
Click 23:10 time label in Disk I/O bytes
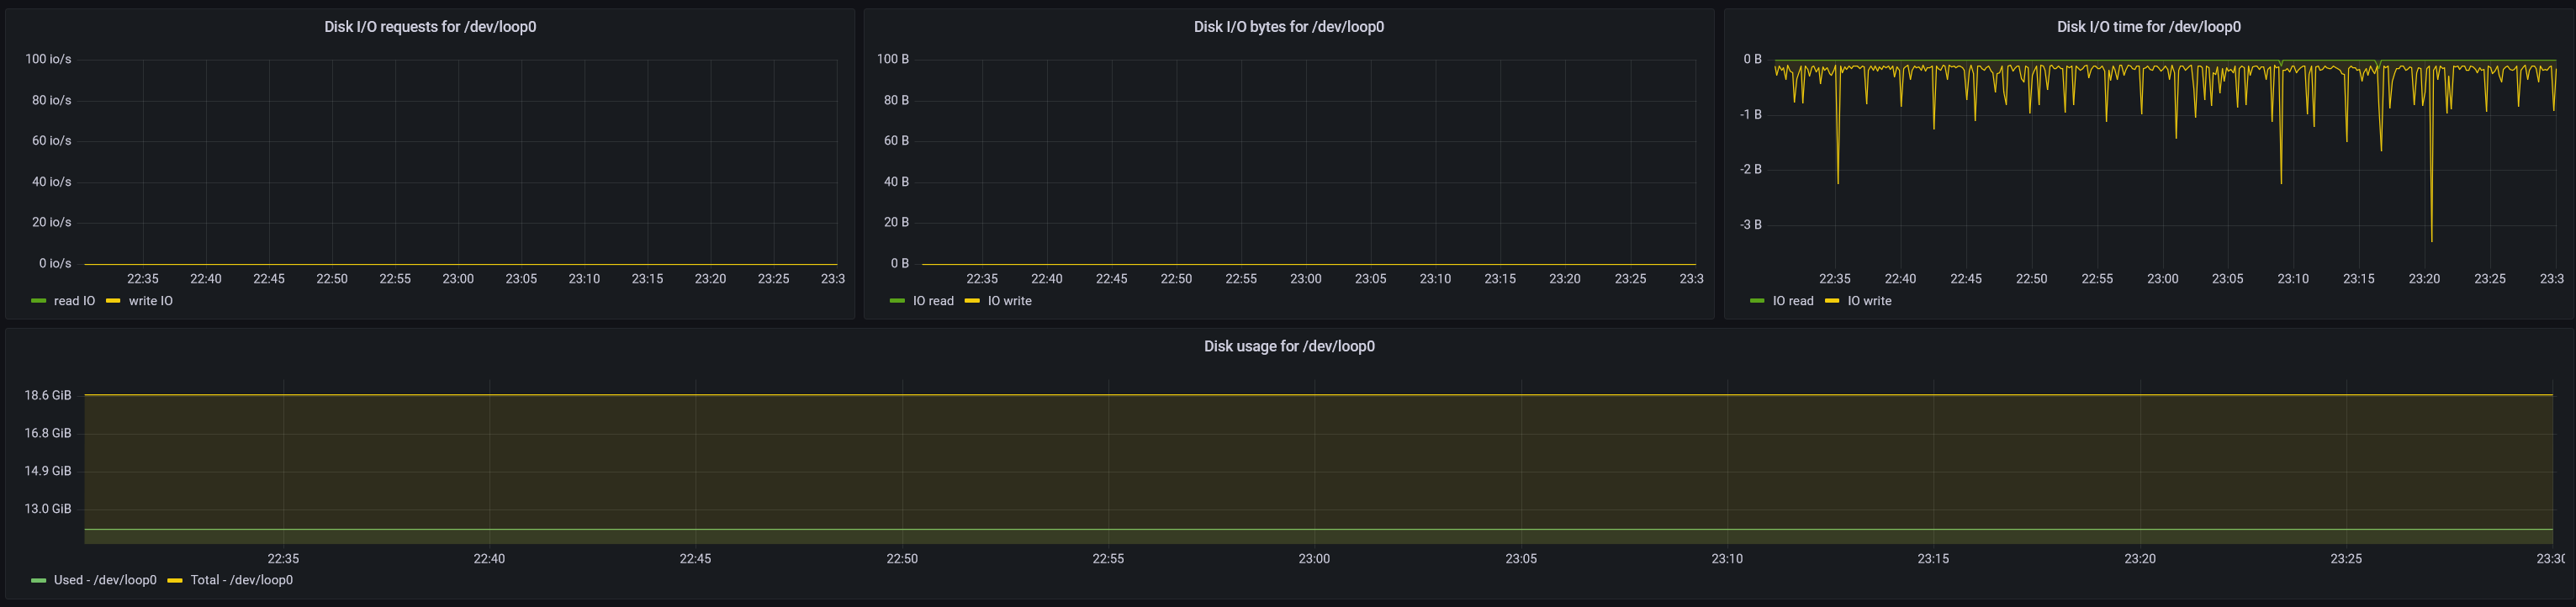coord(1435,279)
